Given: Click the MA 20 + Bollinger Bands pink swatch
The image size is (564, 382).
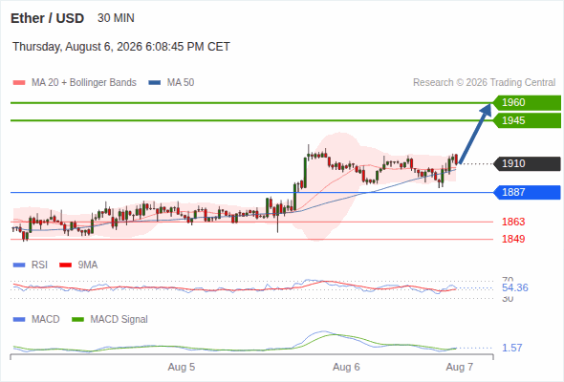Looking at the screenshot, I should 19,83.
